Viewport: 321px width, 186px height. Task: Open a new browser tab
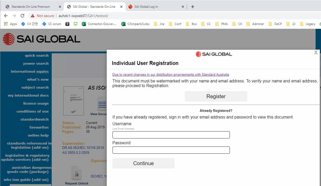tap(193, 7)
